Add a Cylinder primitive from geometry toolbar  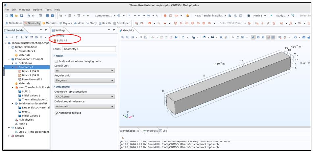[x=187, y=23]
